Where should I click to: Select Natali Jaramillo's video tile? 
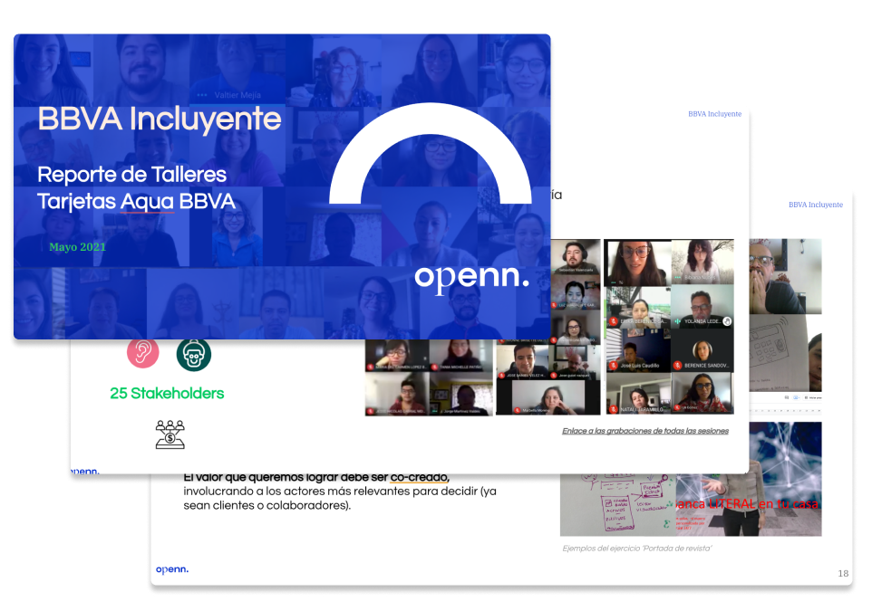[638, 394]
